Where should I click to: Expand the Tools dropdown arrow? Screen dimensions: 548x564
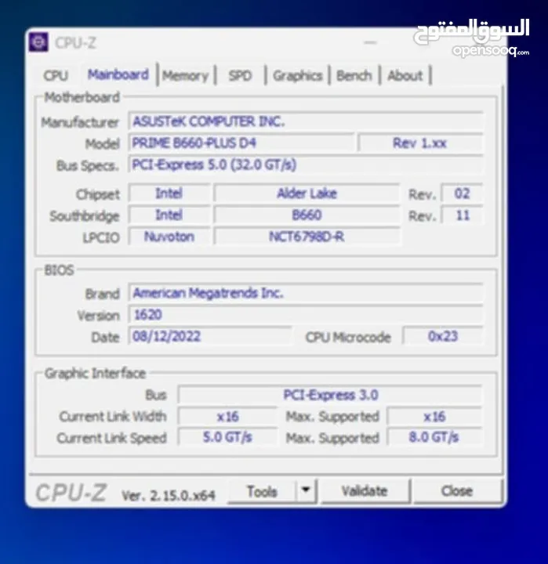coord(306,490)
